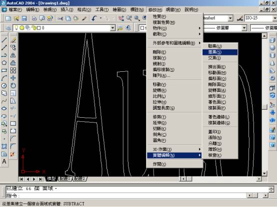Click the Save toolbar icon
The height and width of the screenshot is (207, 277).
pyautogui.click(x=24, y=18)
